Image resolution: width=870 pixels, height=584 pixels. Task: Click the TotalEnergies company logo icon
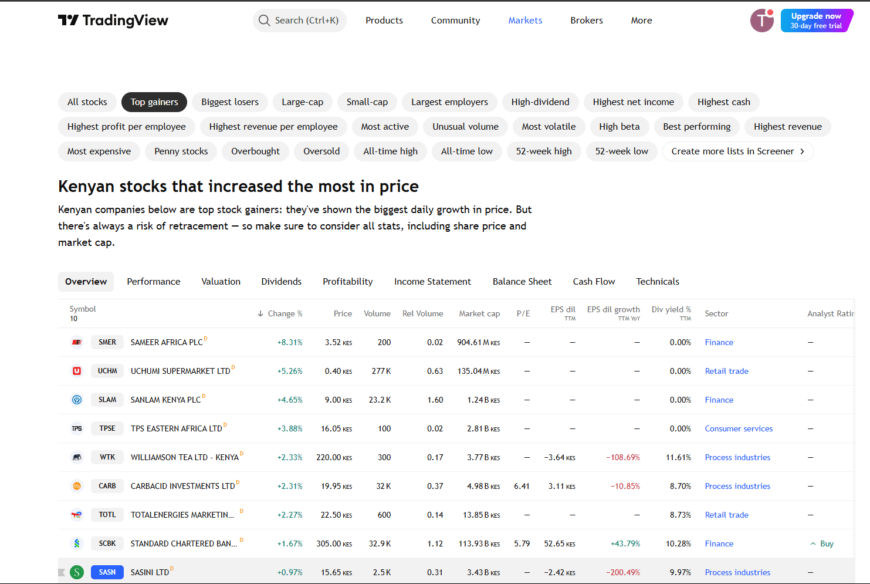tap(77, 515)
